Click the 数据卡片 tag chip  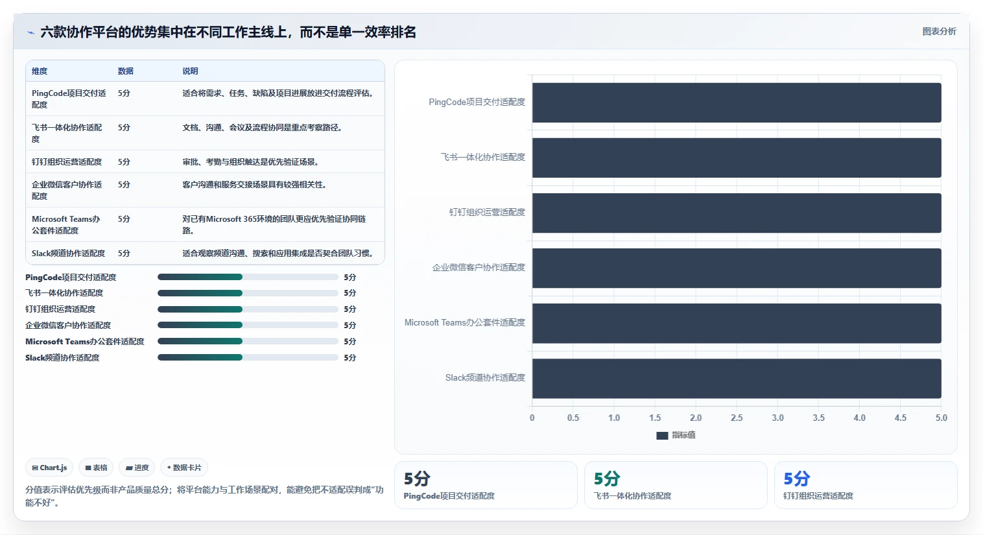pyautogui.click(x=184, y=468)
